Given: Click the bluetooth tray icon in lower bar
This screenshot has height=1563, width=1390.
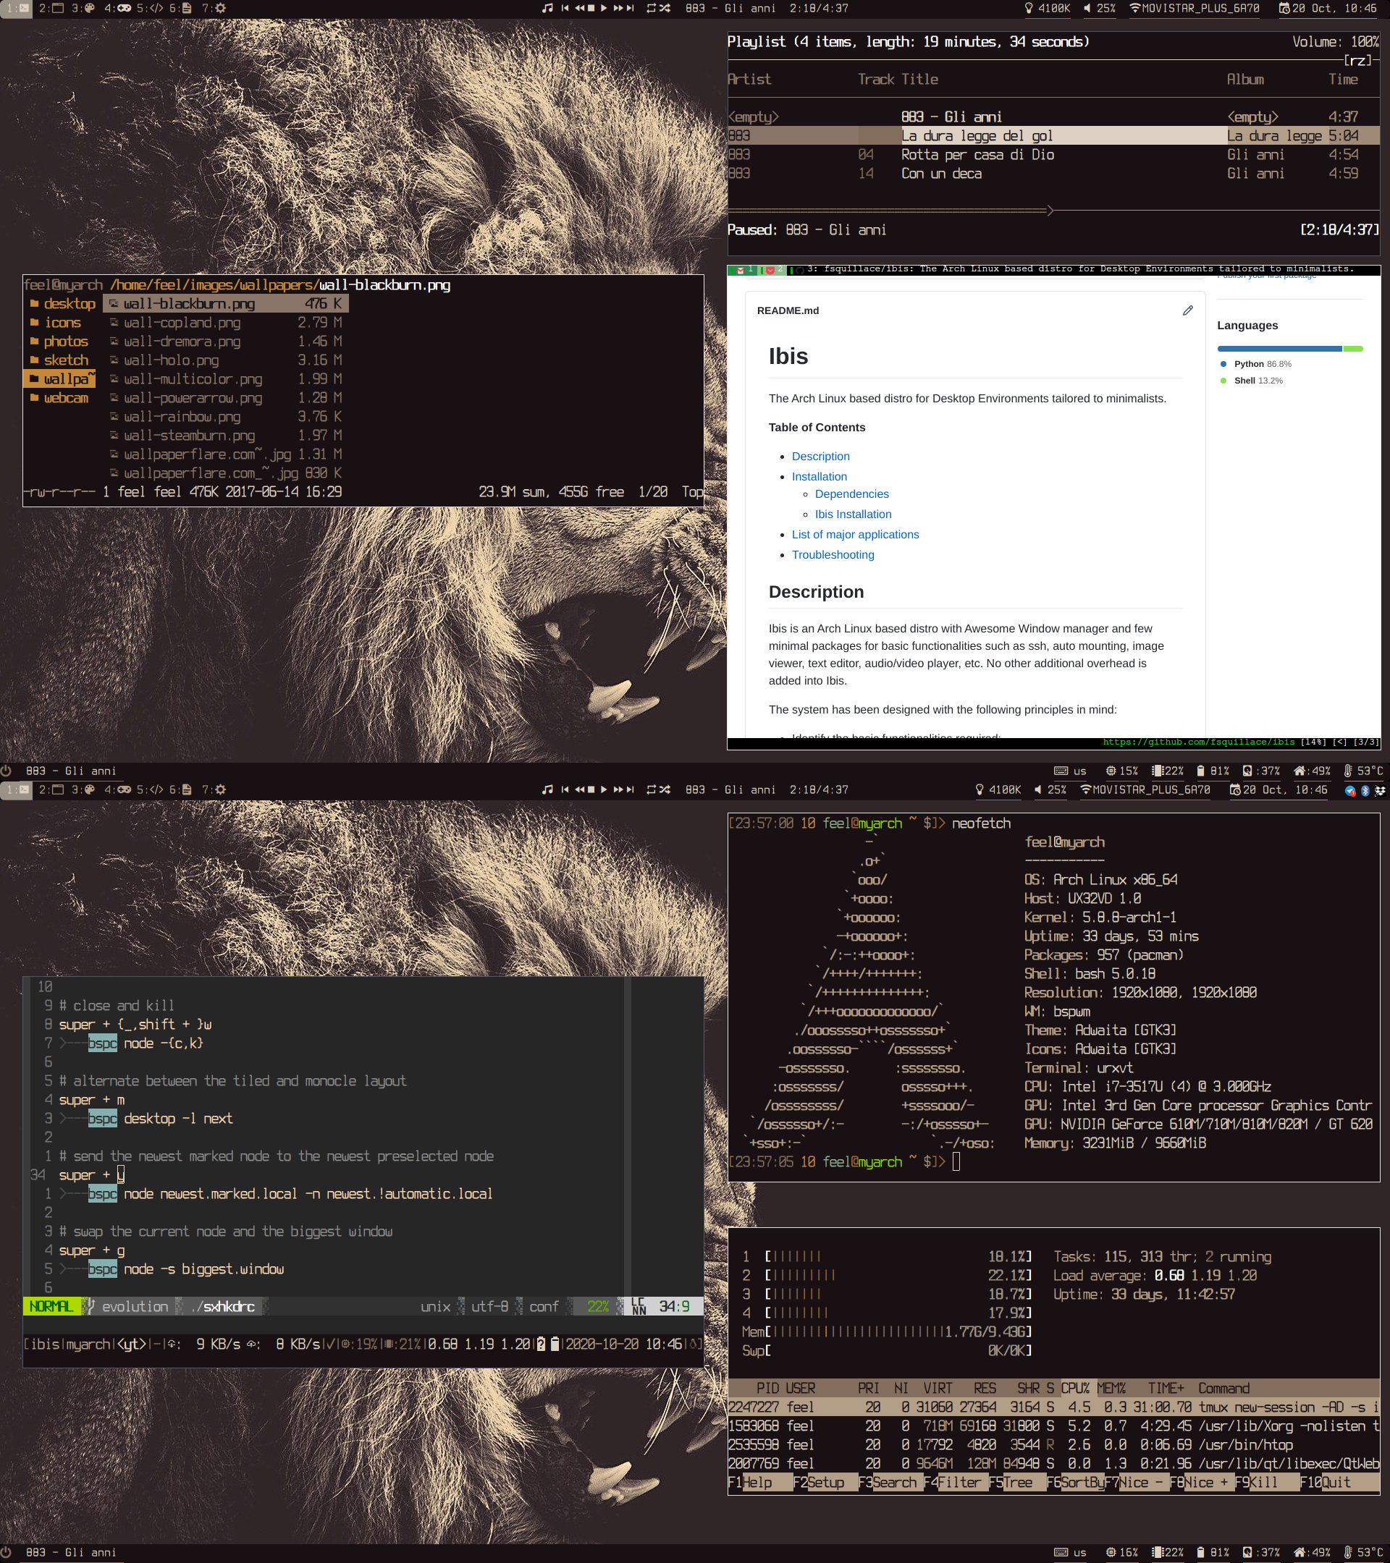Looking at the screenshot, I should (1365, 790).
